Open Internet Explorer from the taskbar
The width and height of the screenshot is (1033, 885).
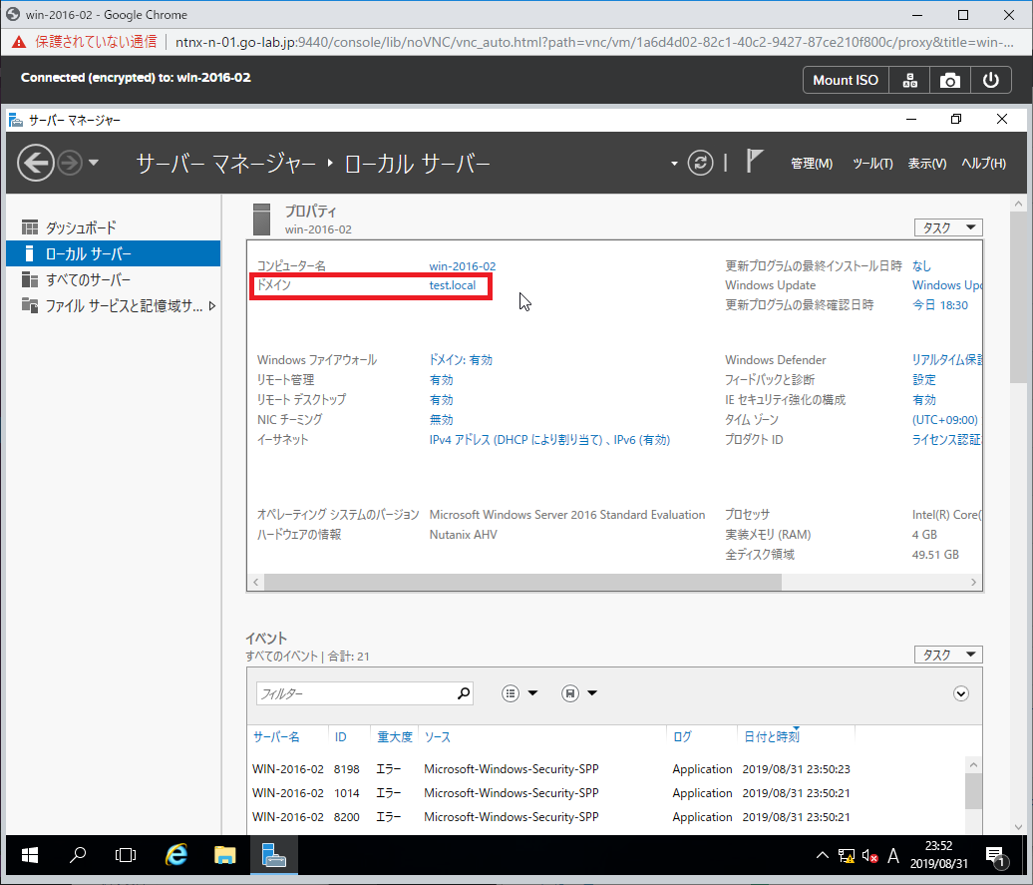(175, 855)
